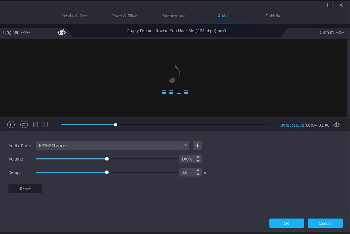
Task: Increase delay with the up stepper arrow
Action: click(x=198, y=170)
